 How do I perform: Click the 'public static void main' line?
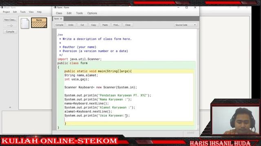point(98,71)
